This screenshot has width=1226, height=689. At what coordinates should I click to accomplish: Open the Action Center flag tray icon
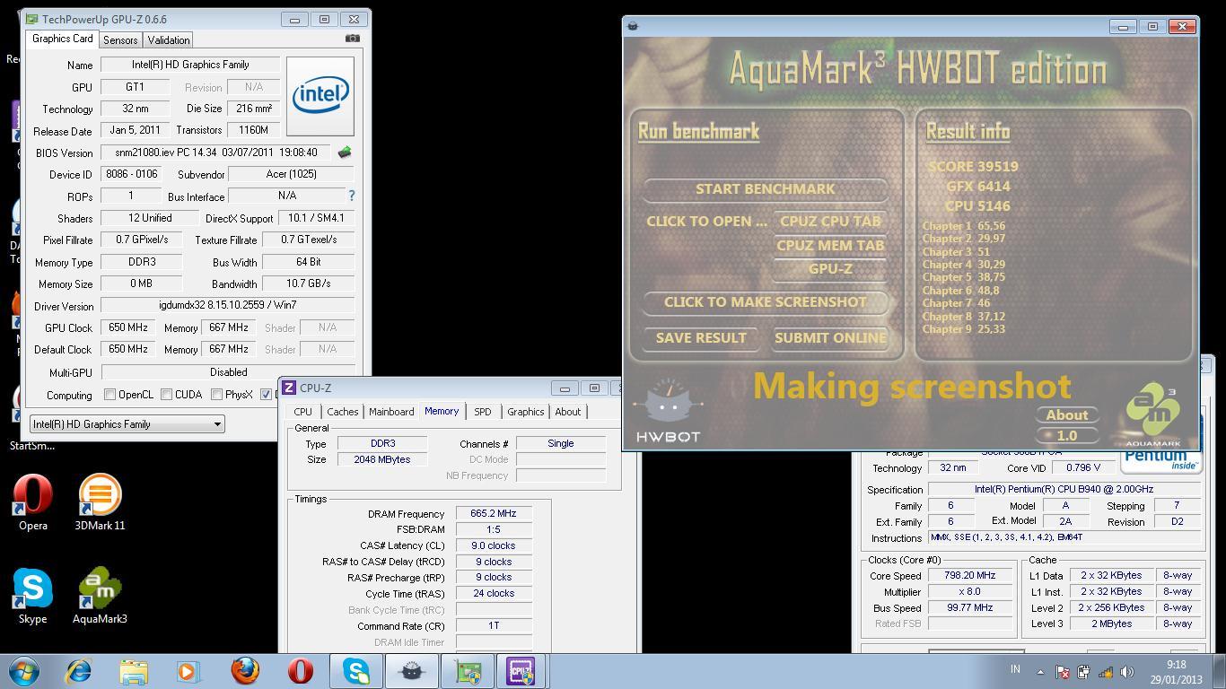1062,672
